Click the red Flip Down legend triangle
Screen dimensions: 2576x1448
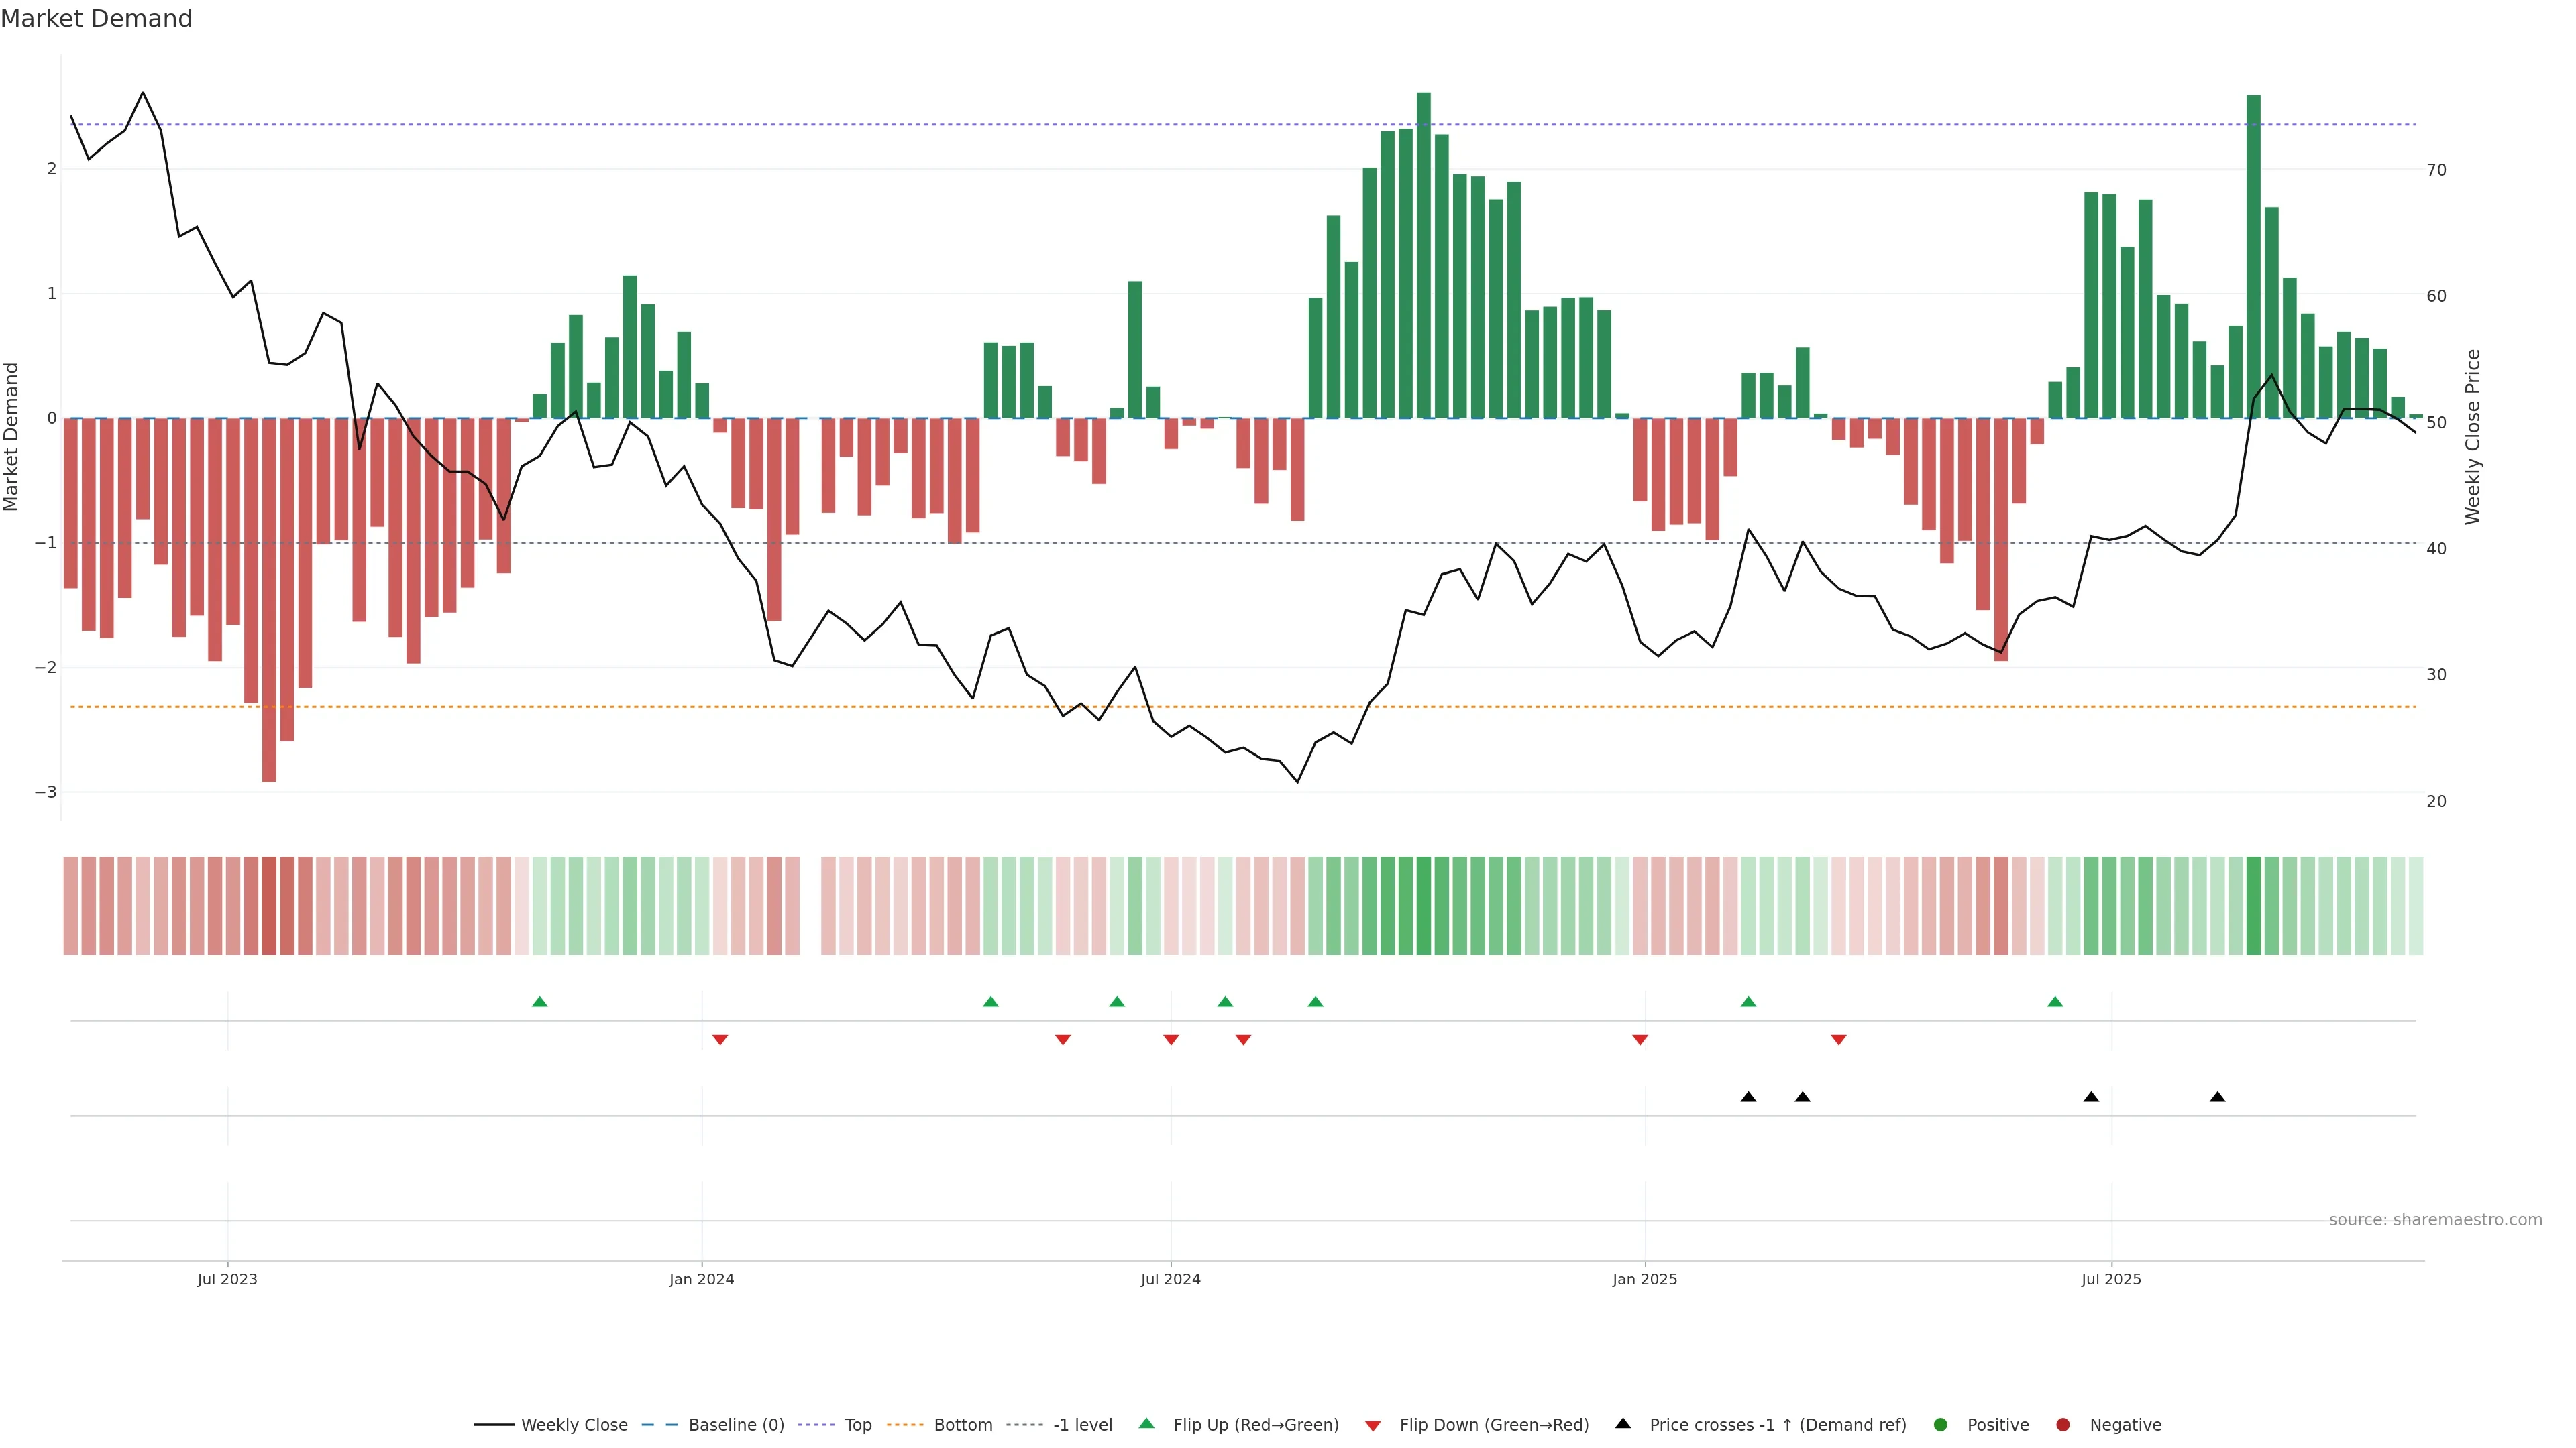point(1372,1425)
